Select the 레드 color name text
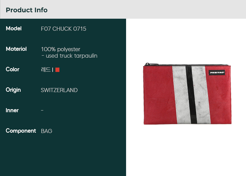Viewport: 246px width, 176px height. (46, 70)
